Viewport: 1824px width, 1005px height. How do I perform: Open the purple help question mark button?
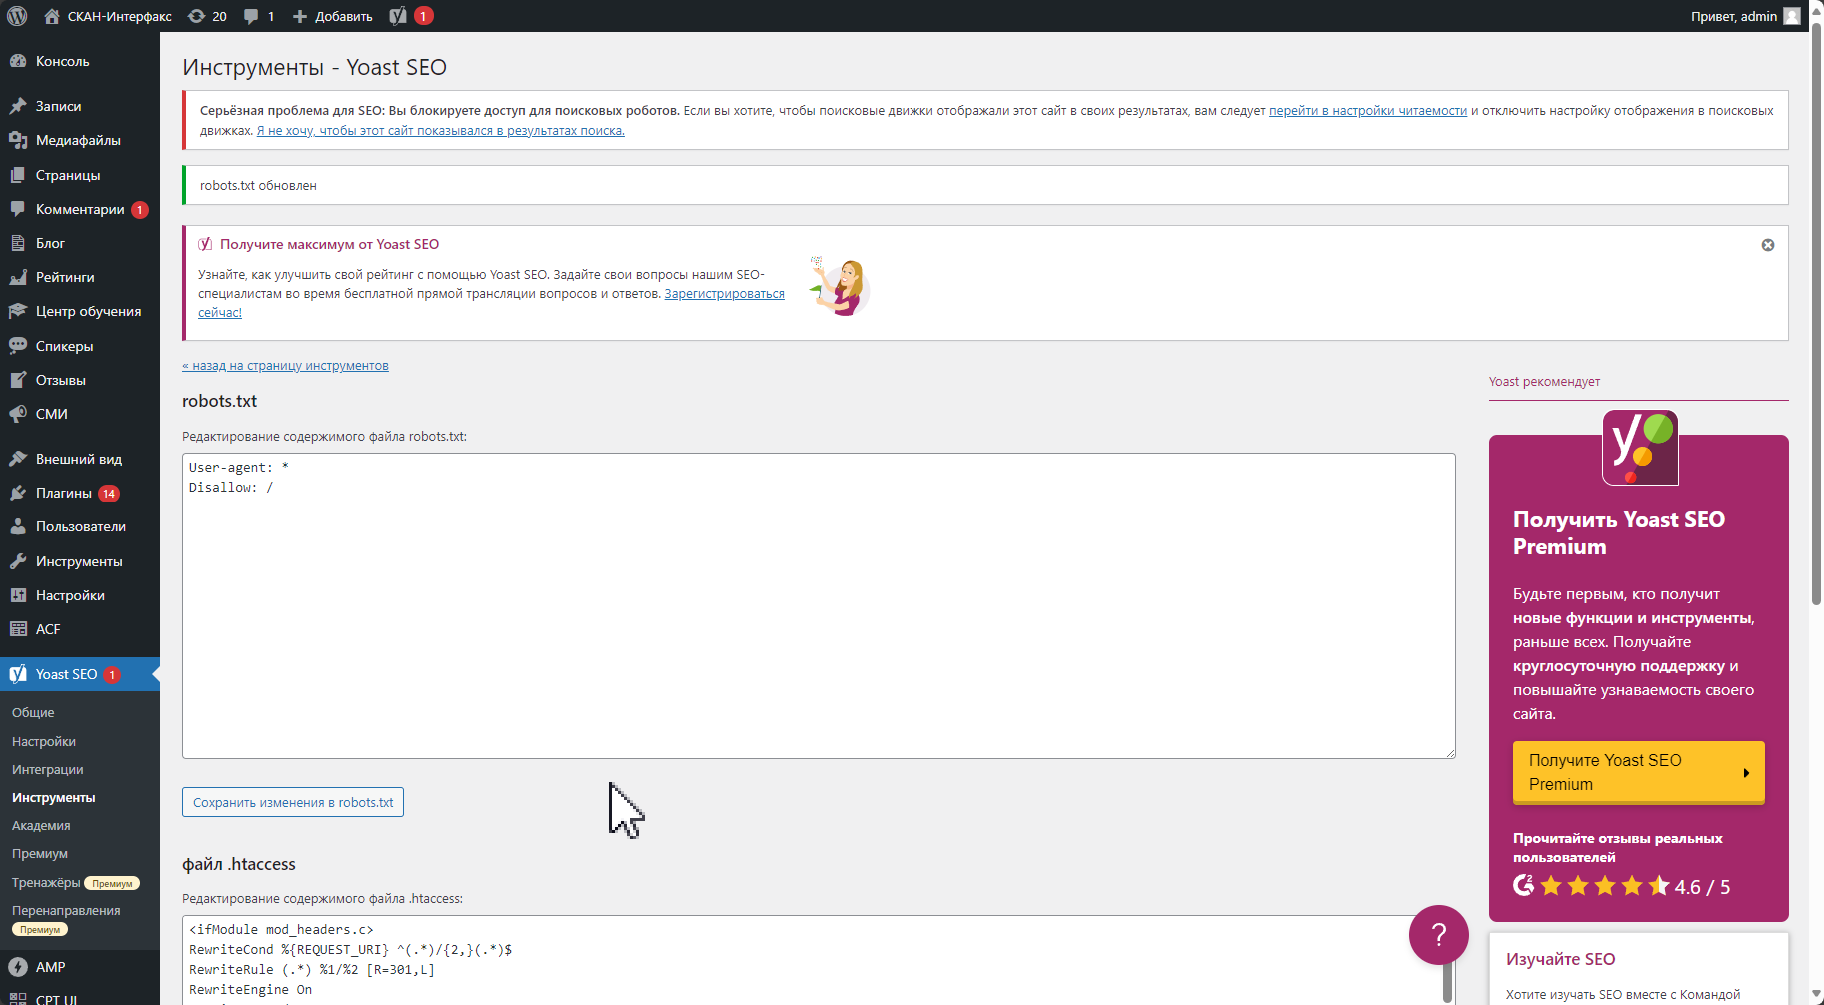tap(1438, 935)
